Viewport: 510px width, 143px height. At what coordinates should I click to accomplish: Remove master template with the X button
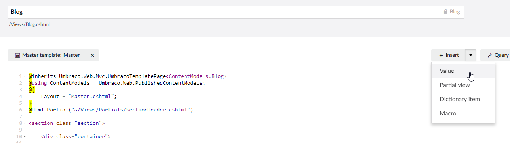click(x=92, y=55)
